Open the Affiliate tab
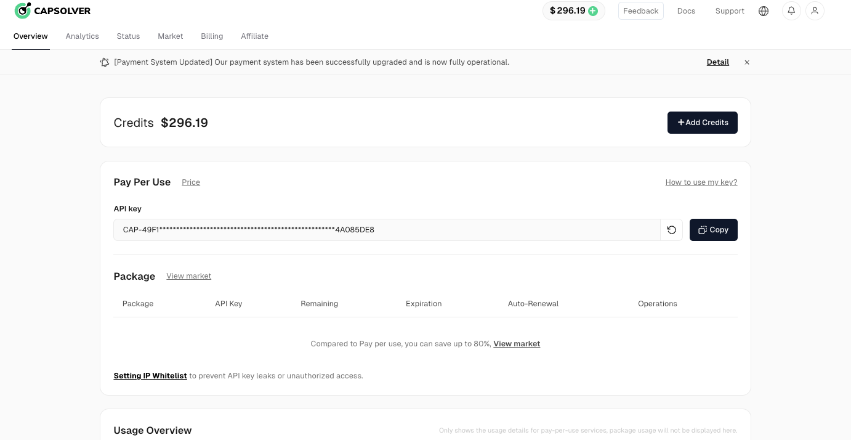This screenshot has width=851, height=440. 254,36
